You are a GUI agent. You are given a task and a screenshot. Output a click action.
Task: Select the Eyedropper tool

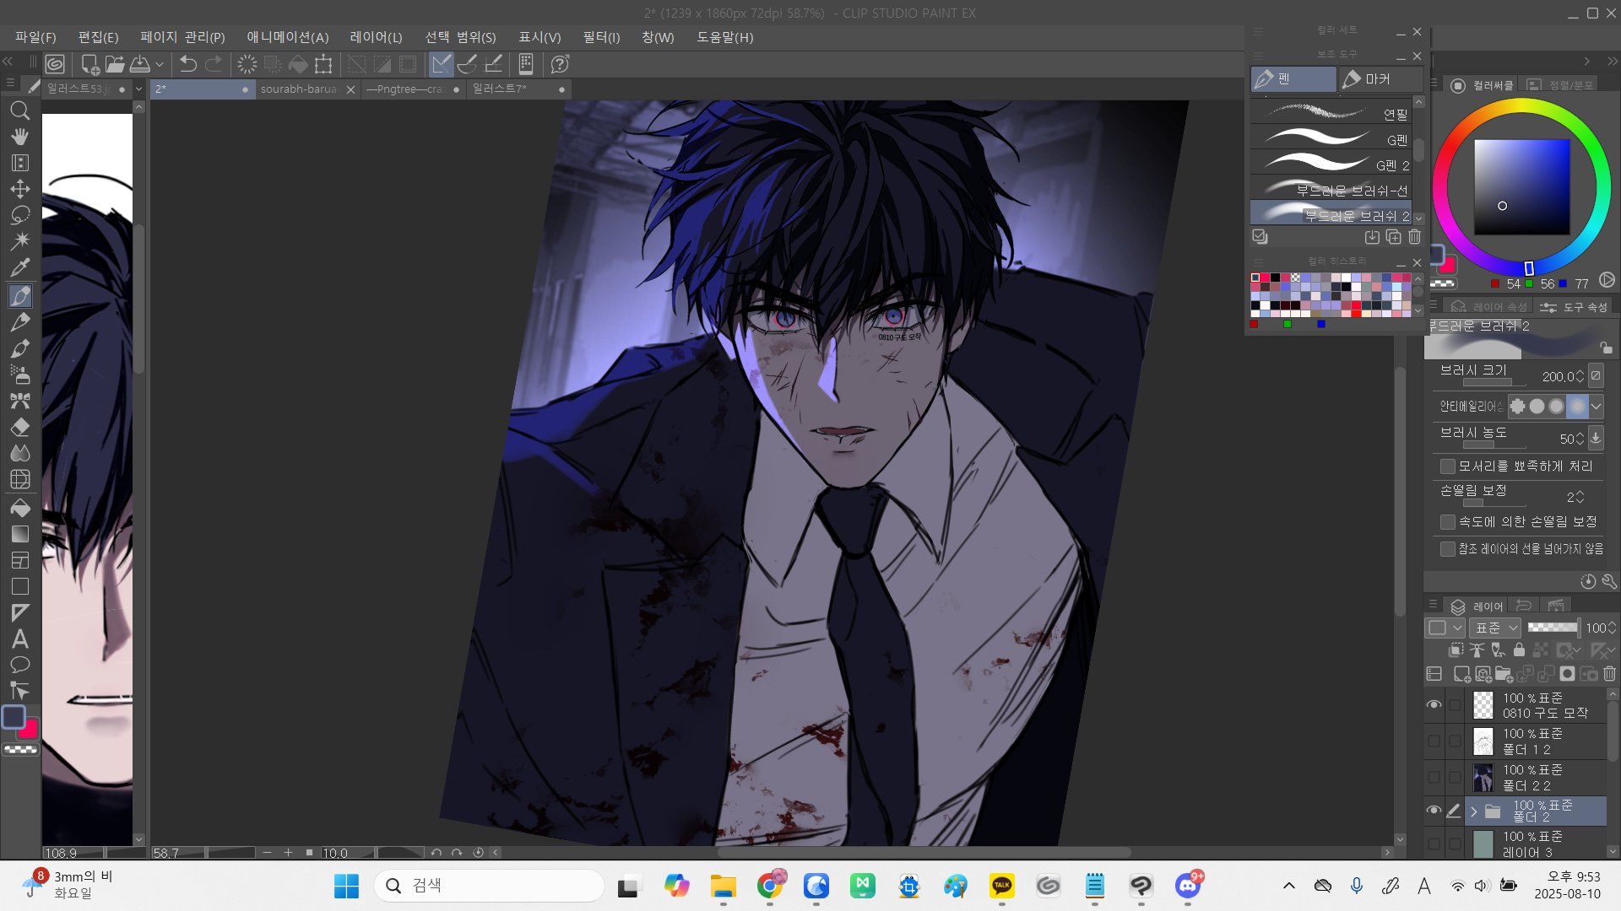[x=20, y=267]
